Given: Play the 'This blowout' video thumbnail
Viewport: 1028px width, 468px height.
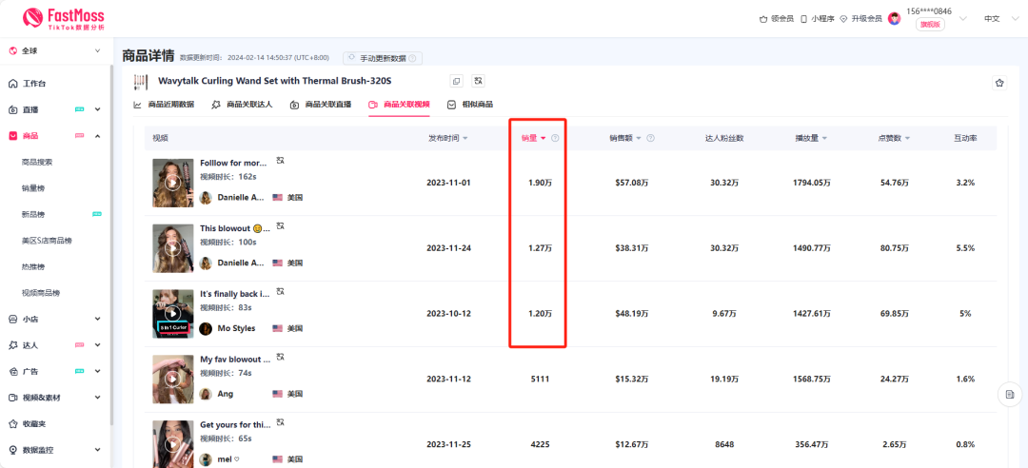Looking at the screenshot, I should coord(172,247).
